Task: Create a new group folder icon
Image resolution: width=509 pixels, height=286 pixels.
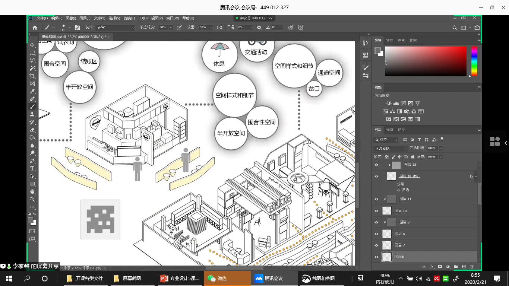Action: click(x=456, y=267)
